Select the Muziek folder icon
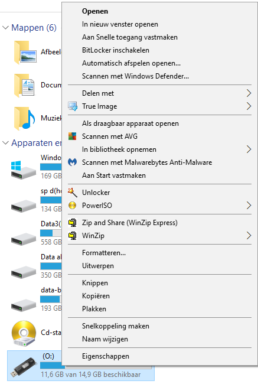Image resolution: width=258 pixels, height=384 pixels. [24, 118]
